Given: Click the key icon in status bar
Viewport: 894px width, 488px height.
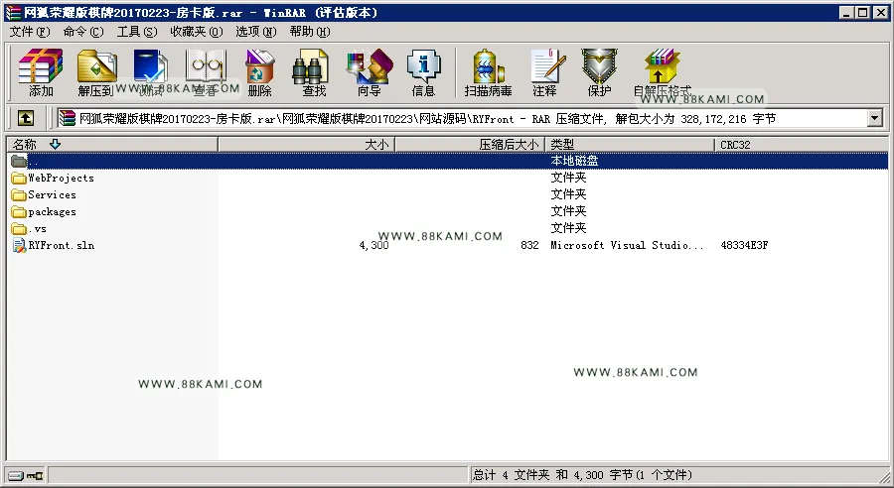Looking at the screenshot, I should coord(35,475).
